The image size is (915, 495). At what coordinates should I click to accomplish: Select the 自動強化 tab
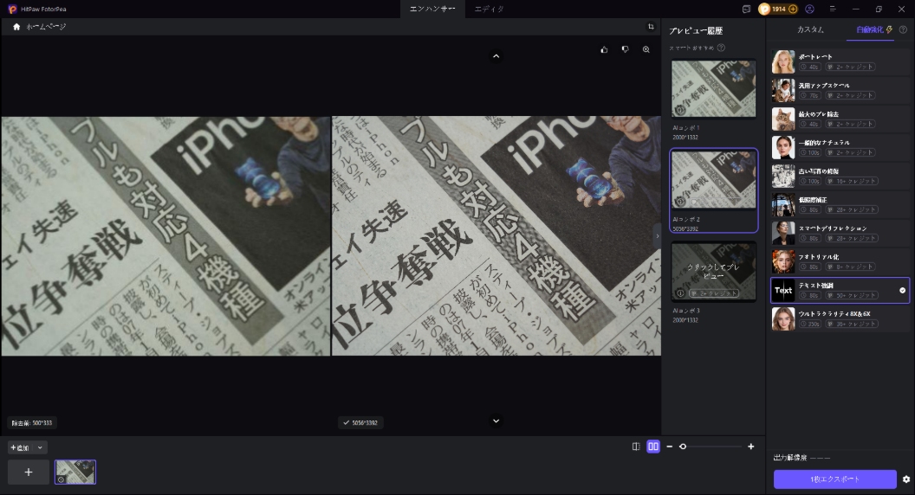869,29
